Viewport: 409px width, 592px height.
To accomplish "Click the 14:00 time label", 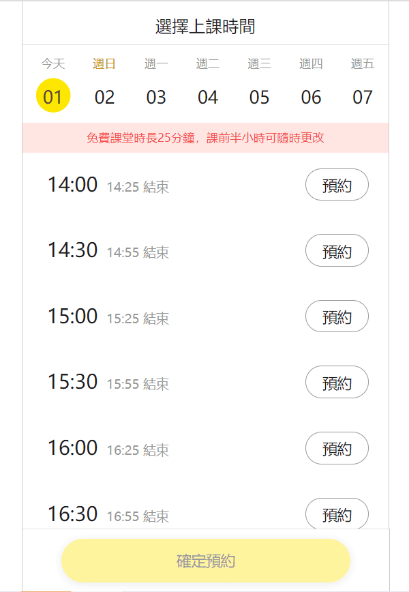I will [72, 185].
